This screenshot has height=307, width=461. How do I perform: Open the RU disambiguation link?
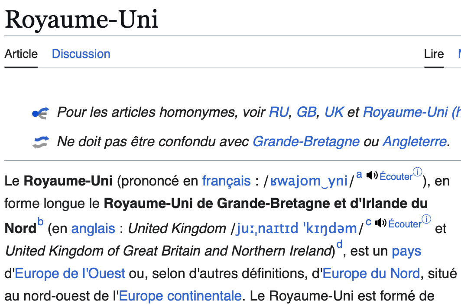tap(279, 112)
